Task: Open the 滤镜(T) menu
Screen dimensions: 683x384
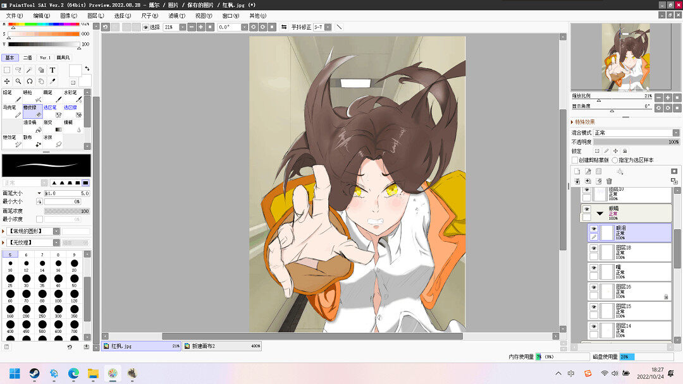Action: (176, 15)
